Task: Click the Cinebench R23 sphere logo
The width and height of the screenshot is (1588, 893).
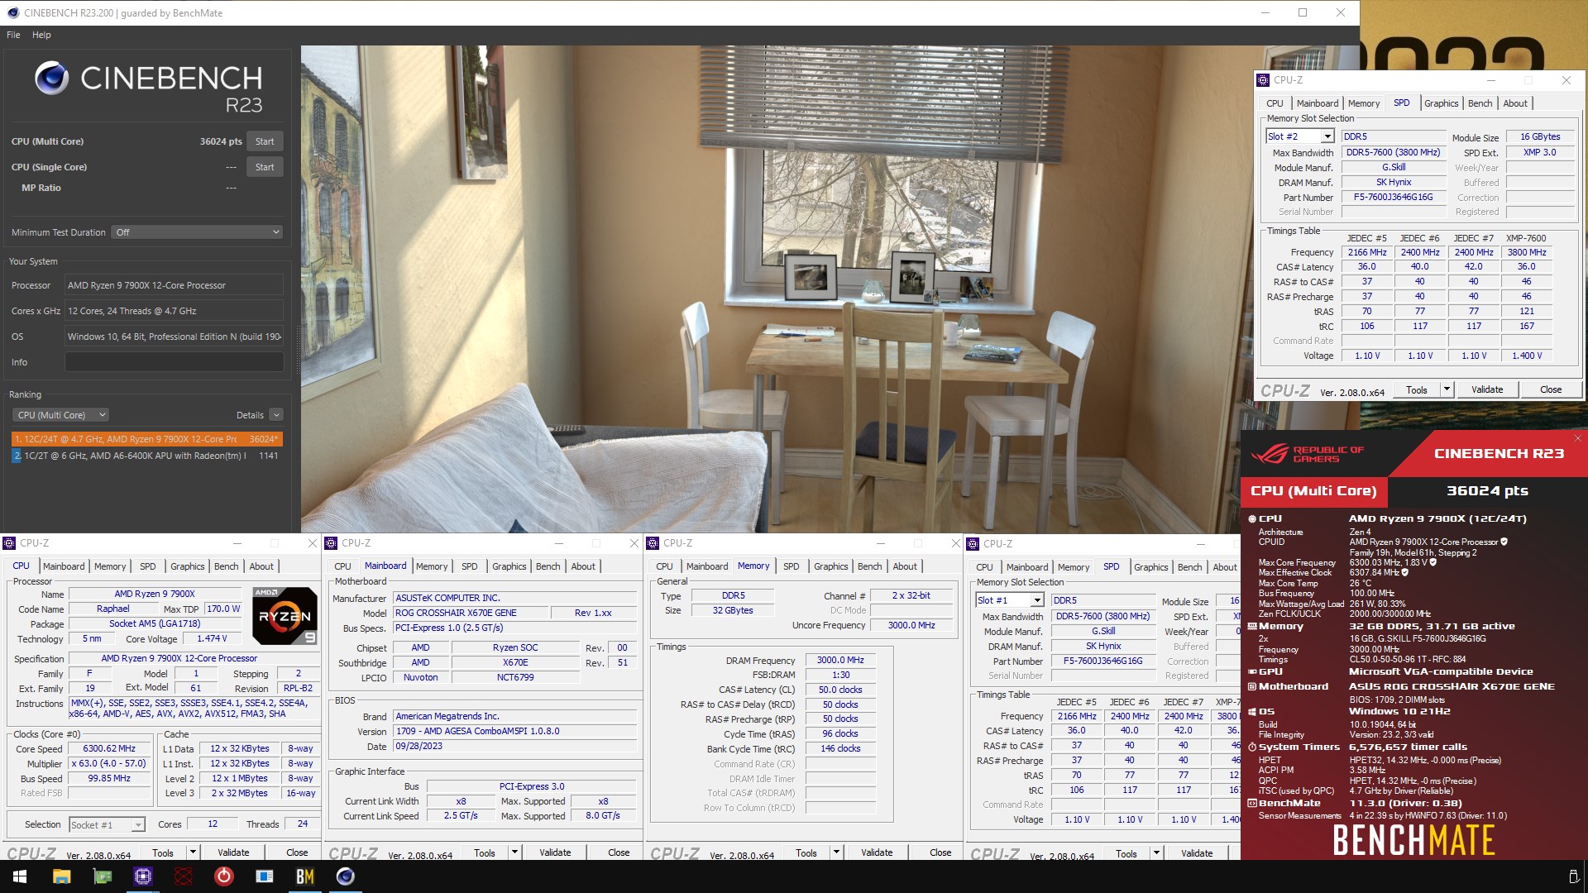Action: tap(51, 78)
